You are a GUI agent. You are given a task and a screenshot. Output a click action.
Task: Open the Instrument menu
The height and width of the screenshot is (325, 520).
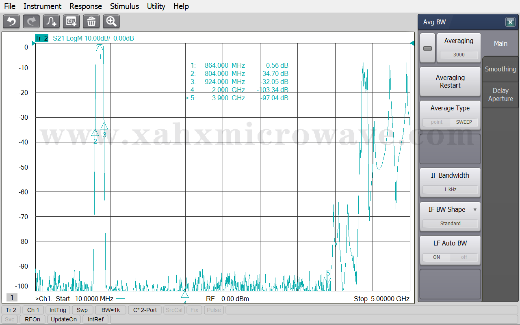click(42, 6)
